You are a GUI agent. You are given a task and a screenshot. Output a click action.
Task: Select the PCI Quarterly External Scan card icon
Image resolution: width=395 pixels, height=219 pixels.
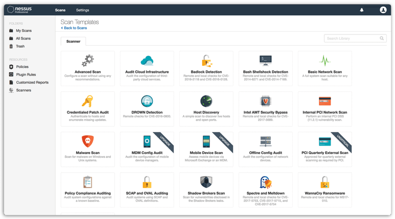[325, 141]
